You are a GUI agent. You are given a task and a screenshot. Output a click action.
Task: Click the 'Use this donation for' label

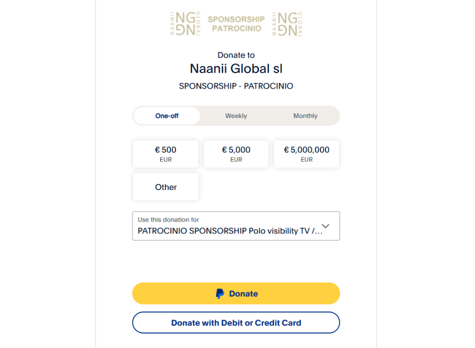click(168, 219)
